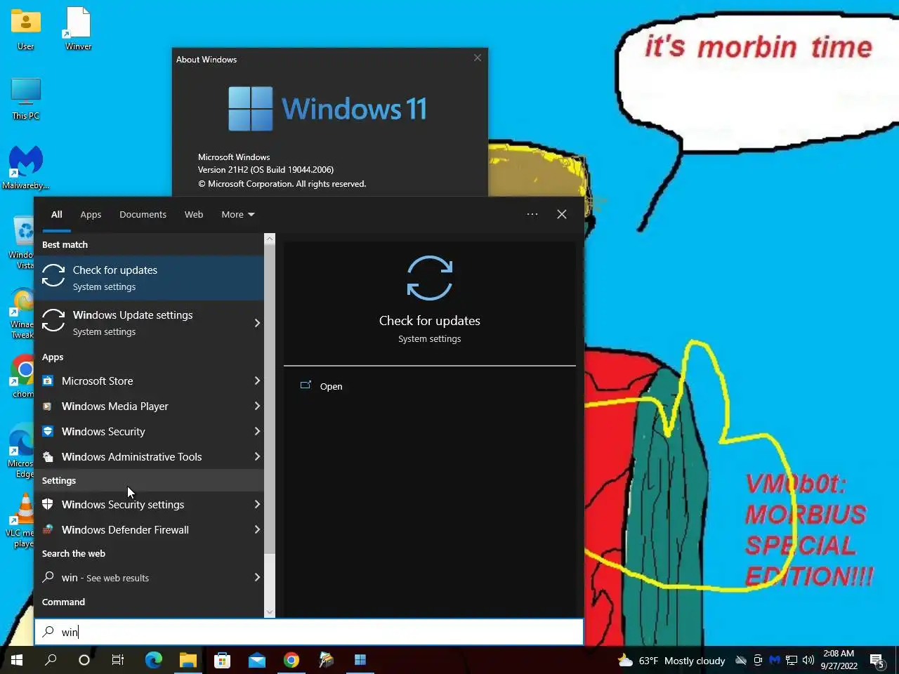Viewport: 899px width, 674px height.
Task: Expand Windows Administrative Tools arrow
Action: click(257, 456)
